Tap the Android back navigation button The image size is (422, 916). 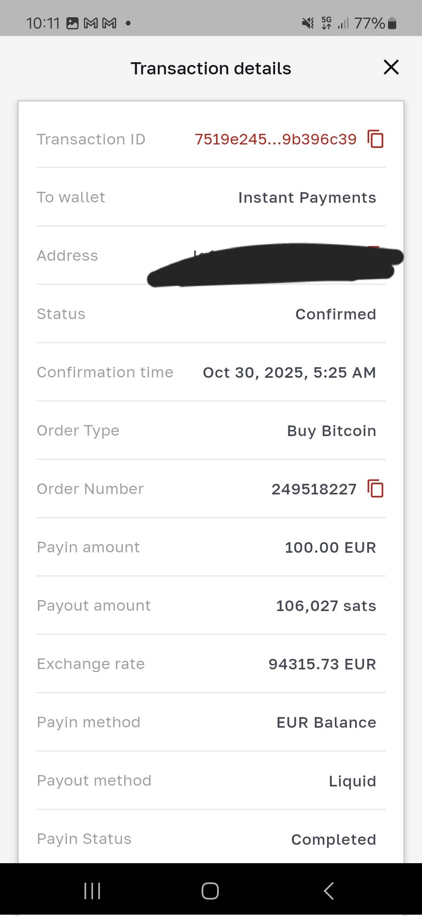pyautogui.click(x=329, y=891)
